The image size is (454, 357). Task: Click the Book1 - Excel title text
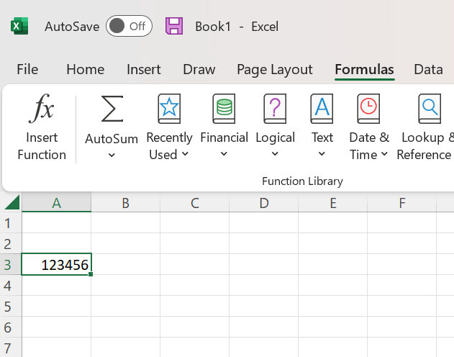tap(237, 27)
